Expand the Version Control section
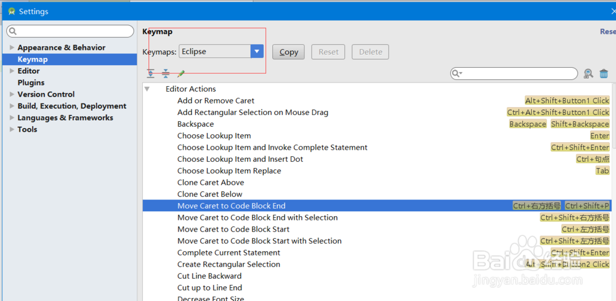The image size is (616, 301). [12, 94]
